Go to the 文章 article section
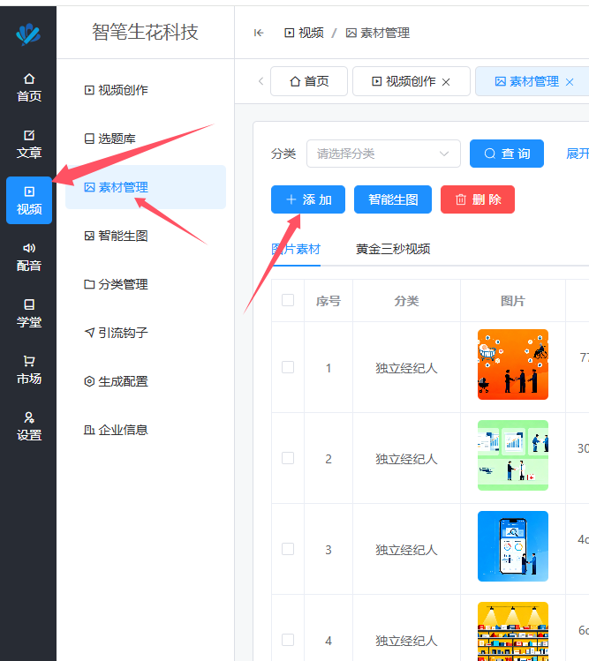Screen dimensions: 589x661 29,144
